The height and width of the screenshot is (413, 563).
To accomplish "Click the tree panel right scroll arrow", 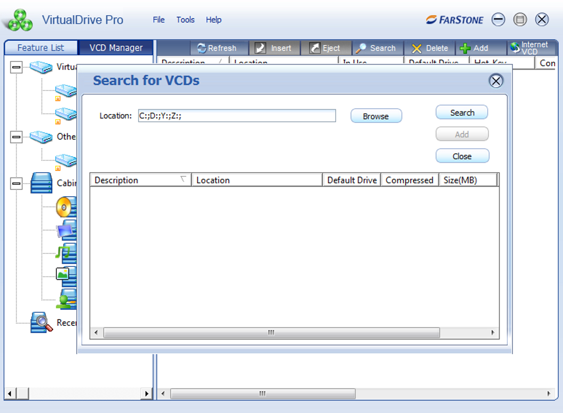I will 146,394.
